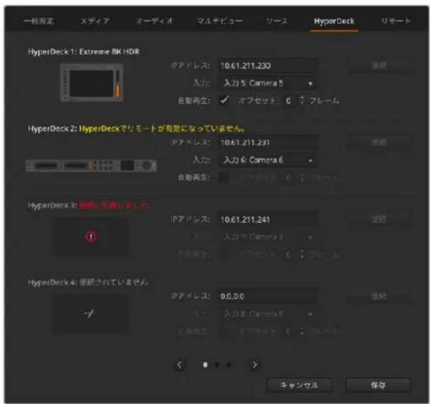Click the HyperDeck 1 offset value field
This screenshot has height=404, width=430.
point(290,101)
